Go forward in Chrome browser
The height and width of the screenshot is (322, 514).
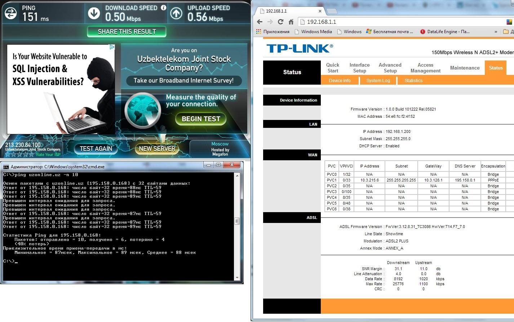click(x=270, y=22)
